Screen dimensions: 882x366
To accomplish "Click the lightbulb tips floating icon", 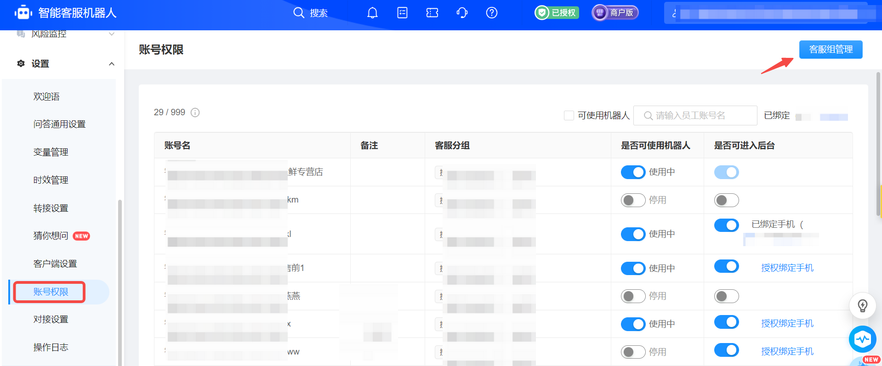I will point(862,305).
